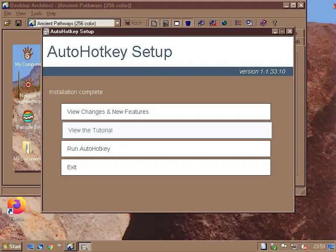
Task: Click the Open folder icon in Desktop Architect toolbar
Action: [8, 23]
